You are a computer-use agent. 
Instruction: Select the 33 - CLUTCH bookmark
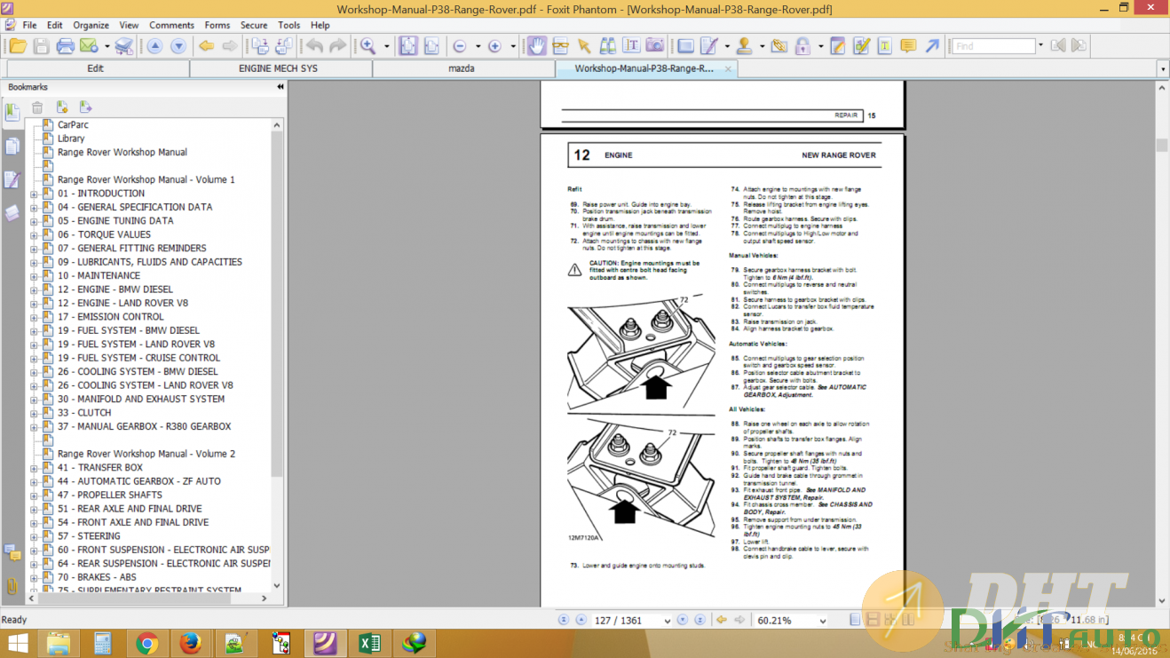click(84, 413)
